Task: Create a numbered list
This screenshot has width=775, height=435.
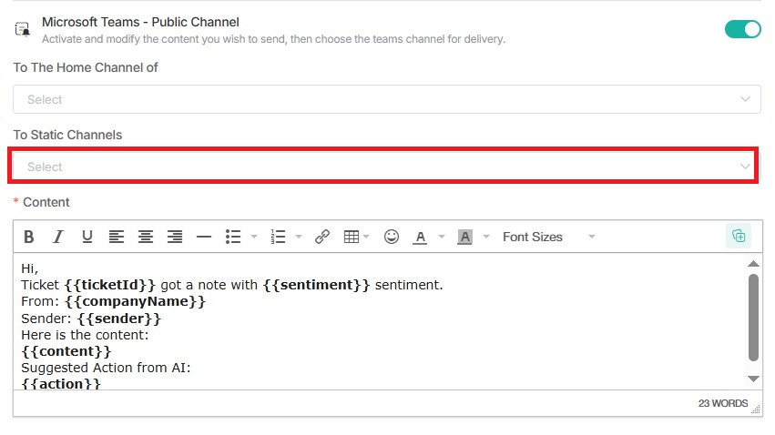Action: pos(278,237)
